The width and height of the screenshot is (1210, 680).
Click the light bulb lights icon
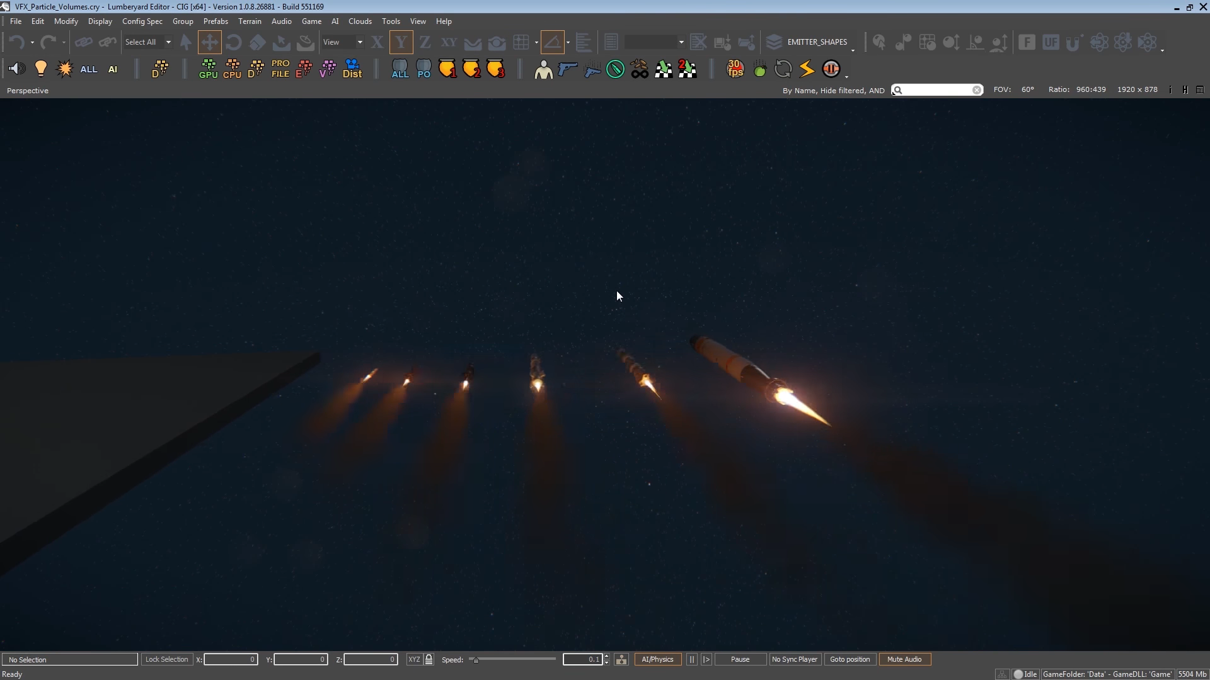coord(41,69)
